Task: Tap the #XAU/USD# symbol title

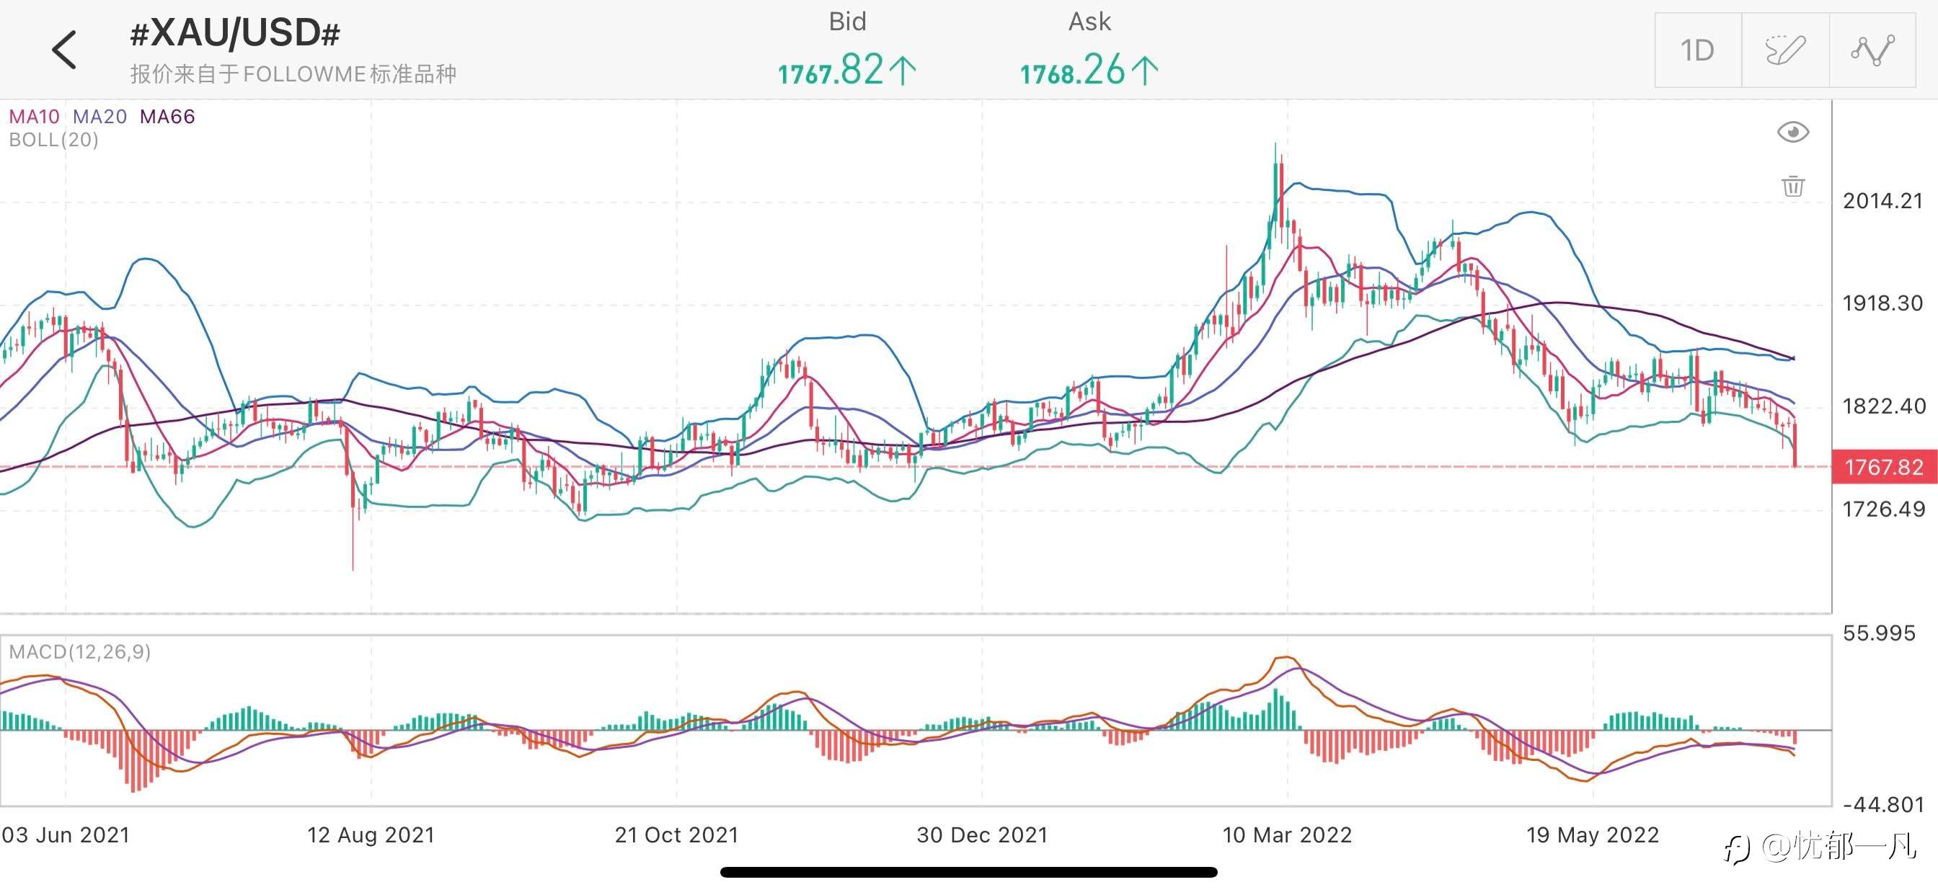Action: (x=235, y=34)
